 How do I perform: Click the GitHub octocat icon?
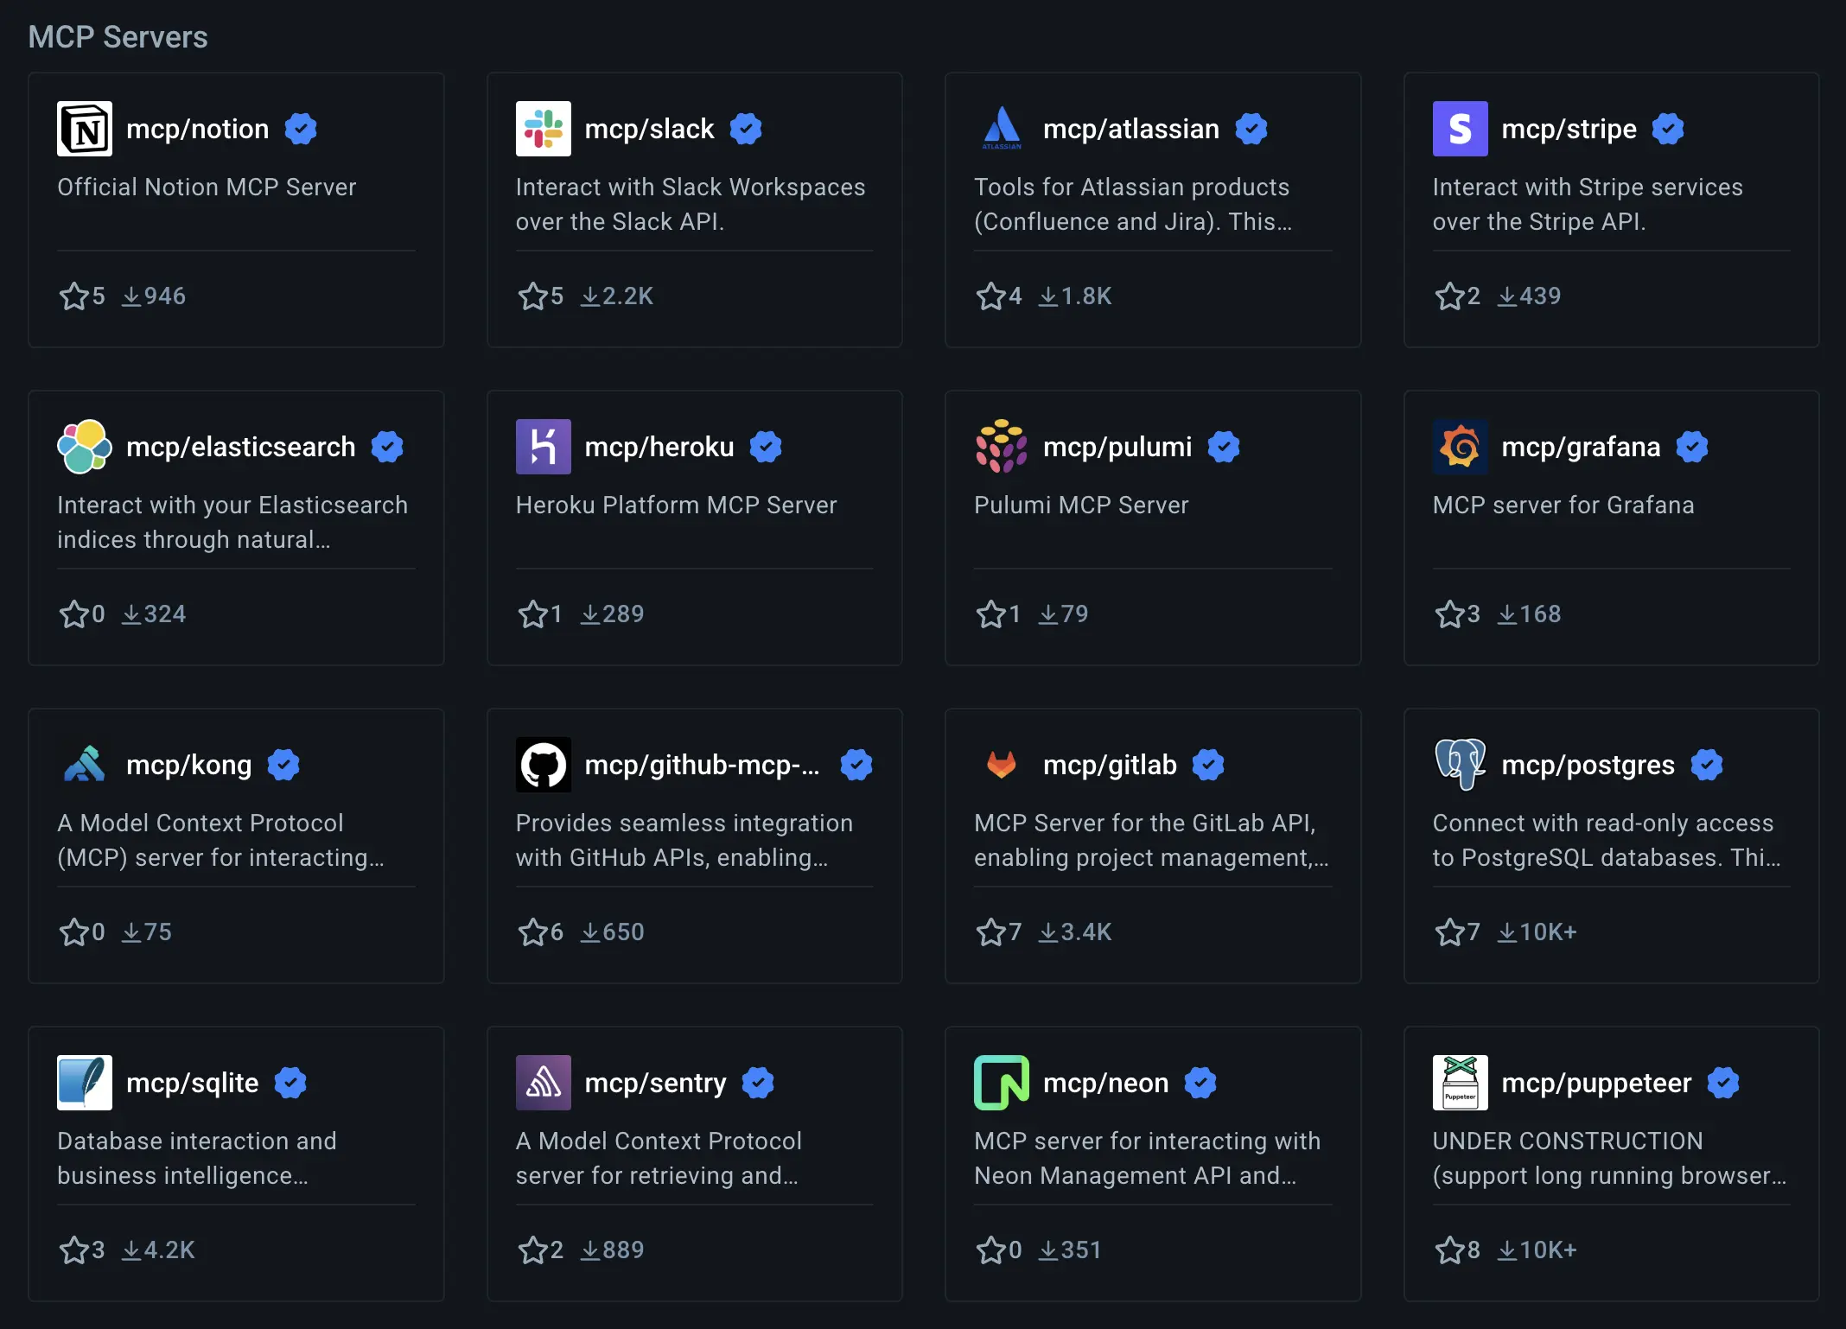pyautogui.click(x=543, y=765)
